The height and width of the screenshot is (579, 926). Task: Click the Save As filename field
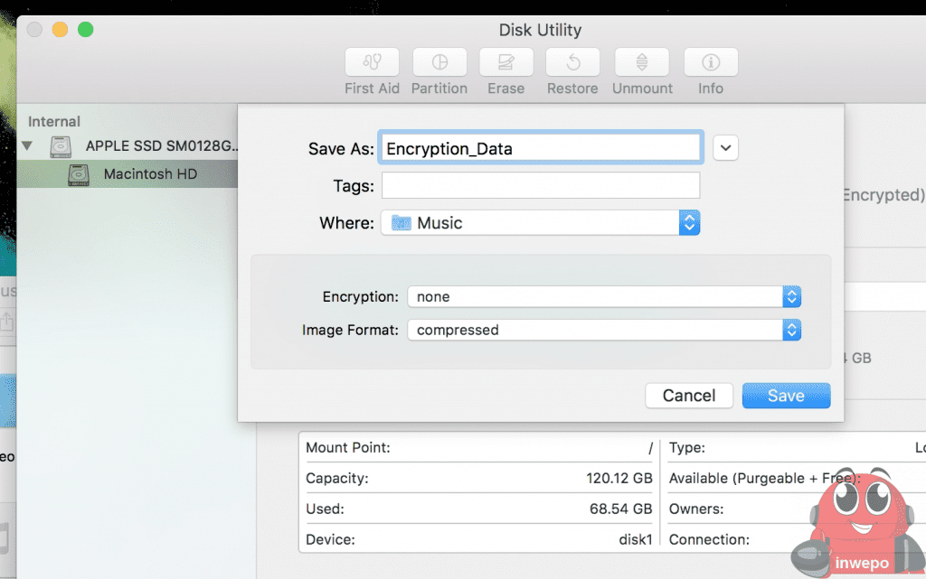point(541,148)
